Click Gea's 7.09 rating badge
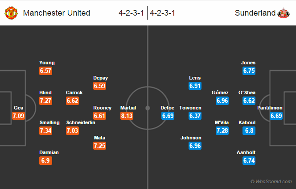Viewport: 296px width, 189px height. pos(18,116)
